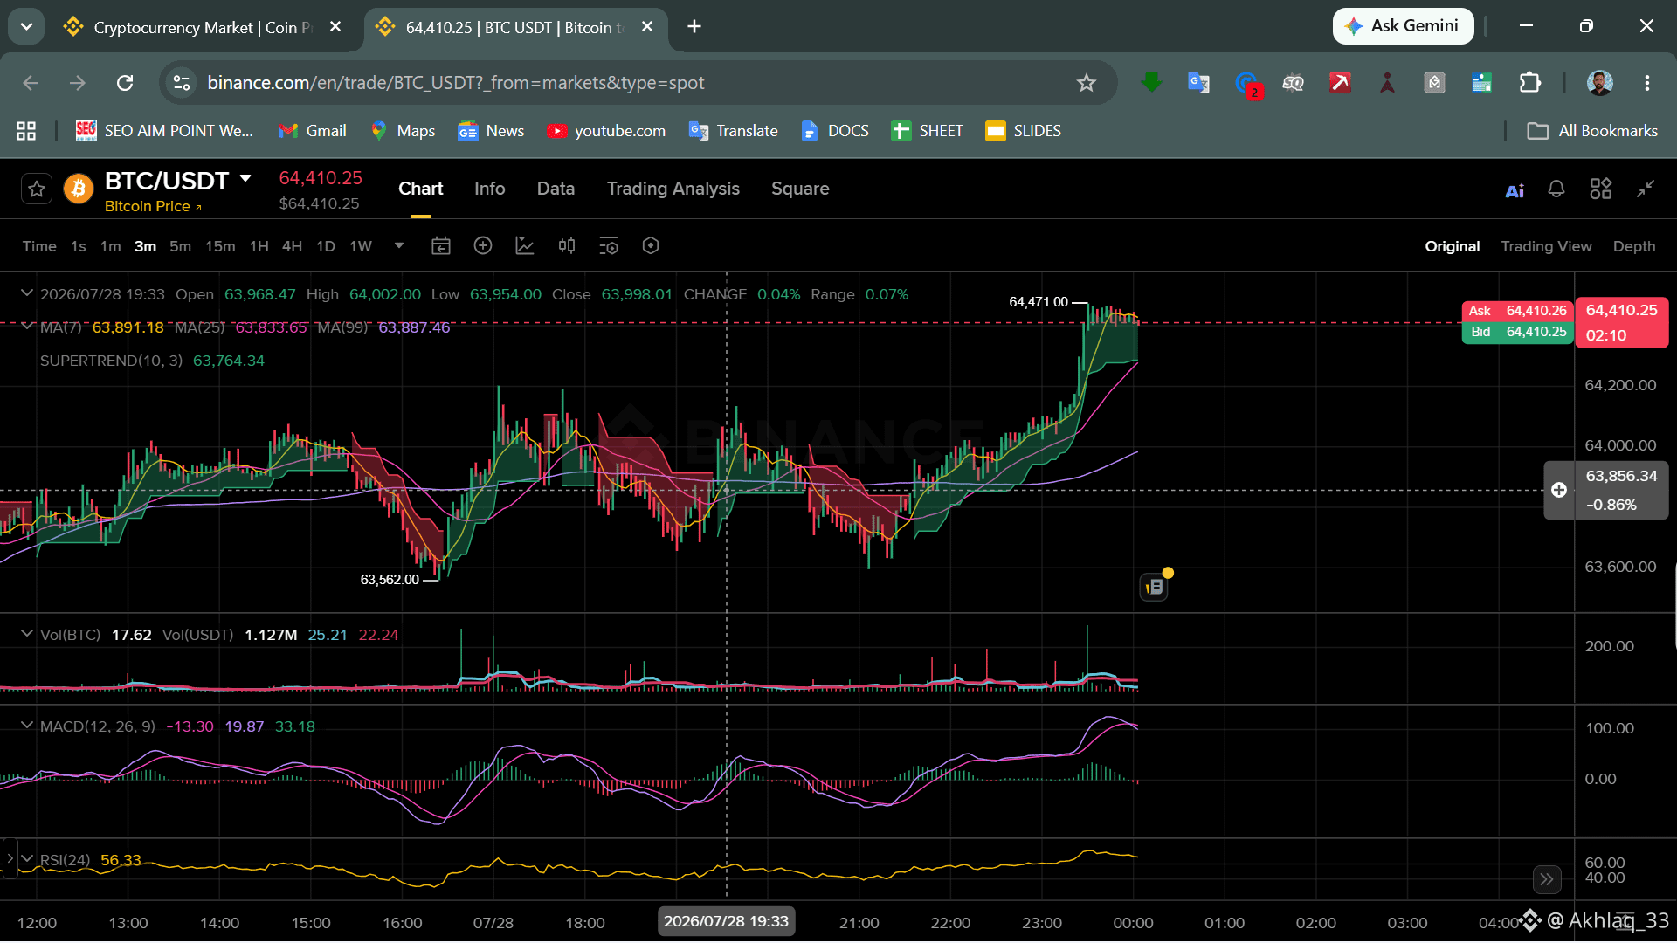This screenshot has height=943, width=1677.
Task: Add BTC/USDT to favorites with the star icon
Action: tap(37, 189)
